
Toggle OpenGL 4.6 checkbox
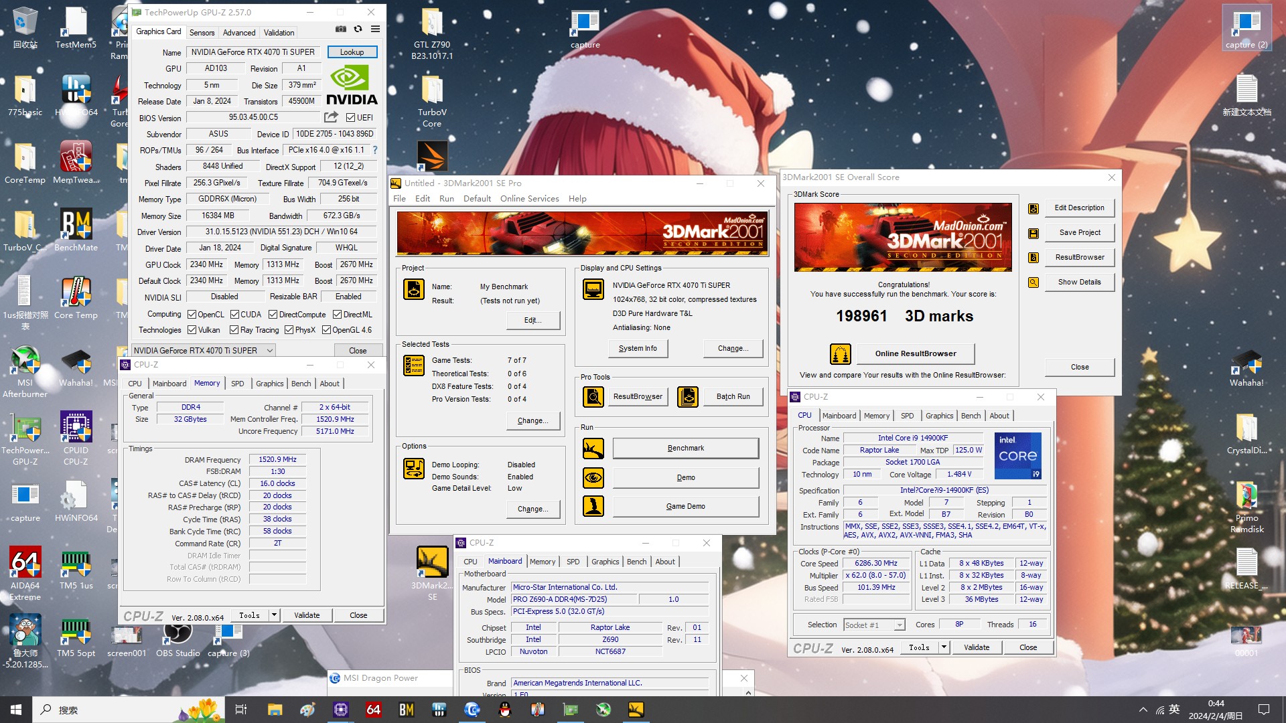point(326,329)
